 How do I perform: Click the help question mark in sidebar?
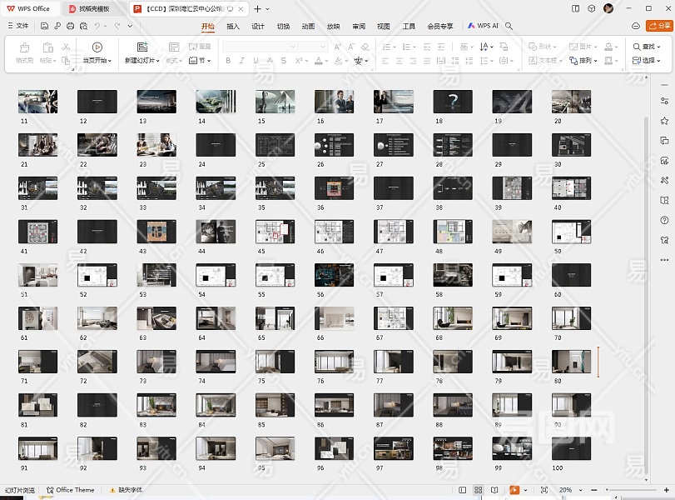tap(664, 220)
